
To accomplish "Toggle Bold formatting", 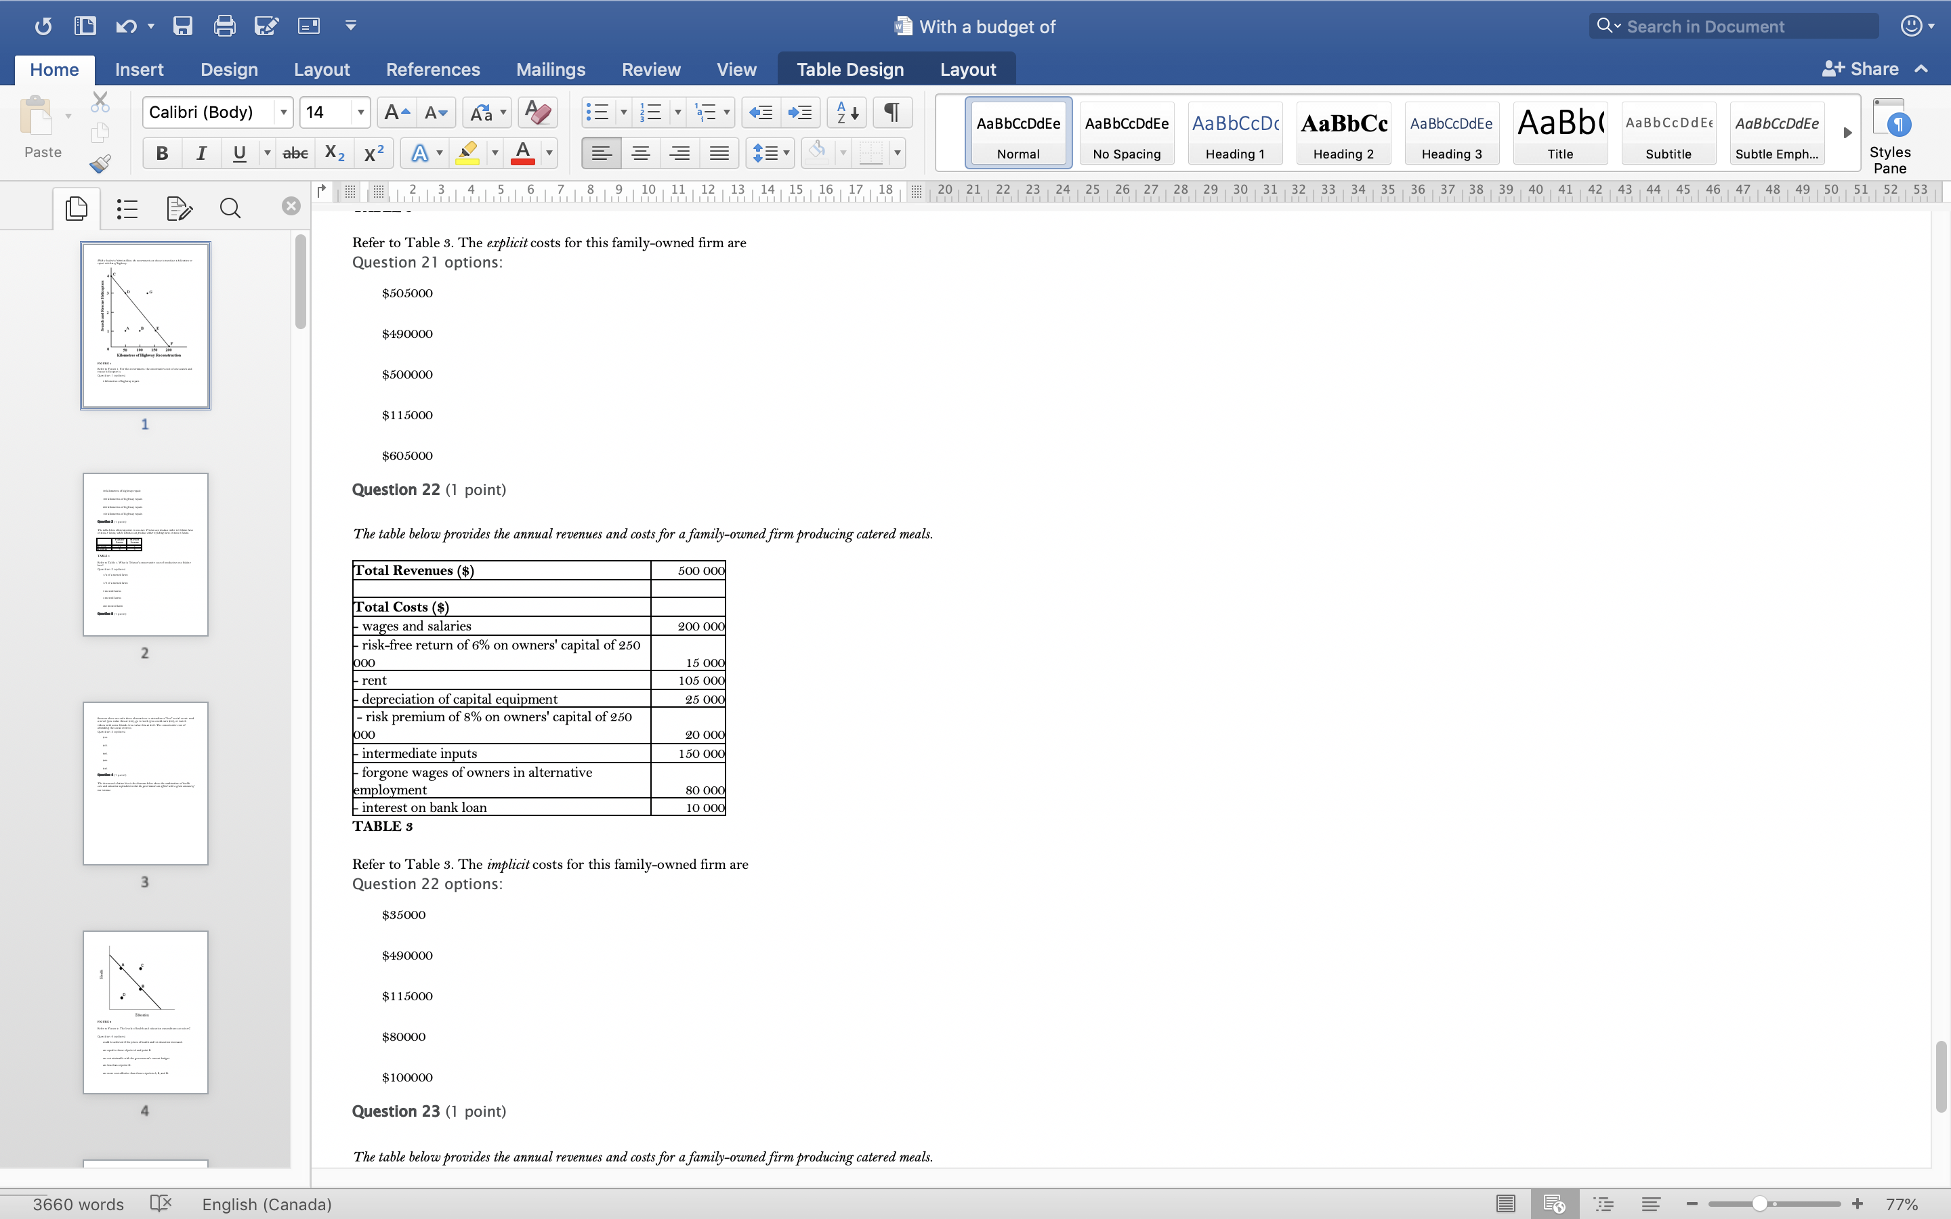I will pyautogui.click(x=162, y=152).
